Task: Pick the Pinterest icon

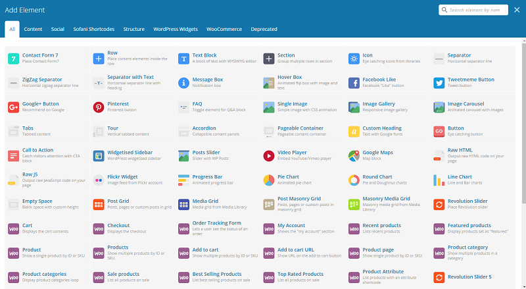Action: pyautogui.click(x=99, y=107)
